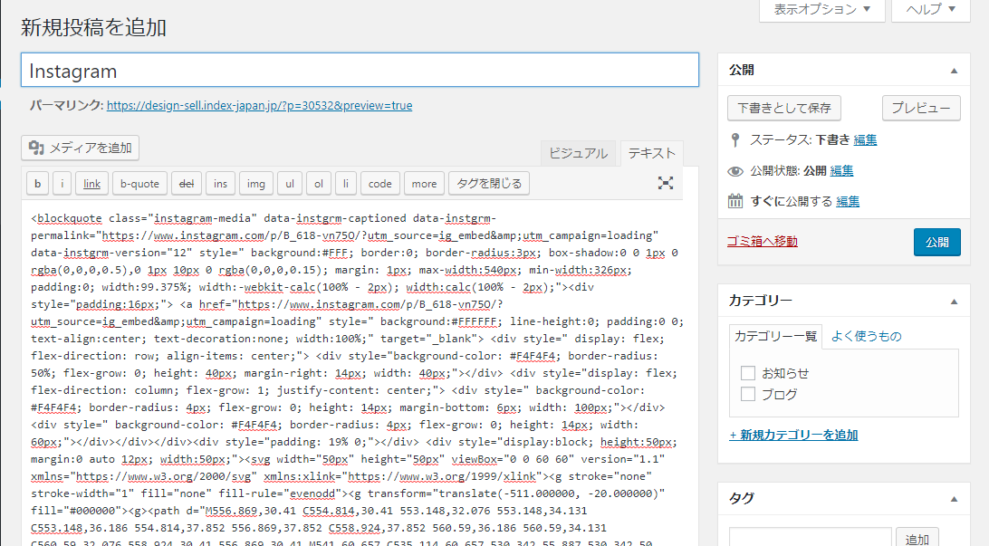Check the お知らせ category checkbox
The image size is (989, 546).
pos(748,373)
